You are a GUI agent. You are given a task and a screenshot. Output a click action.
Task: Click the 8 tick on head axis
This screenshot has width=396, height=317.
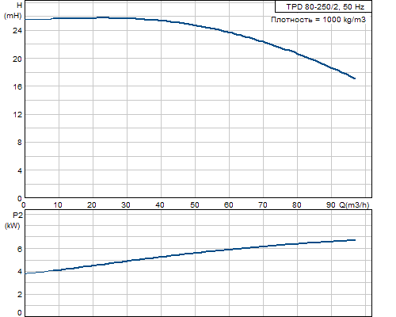click(x=20, y=143)
